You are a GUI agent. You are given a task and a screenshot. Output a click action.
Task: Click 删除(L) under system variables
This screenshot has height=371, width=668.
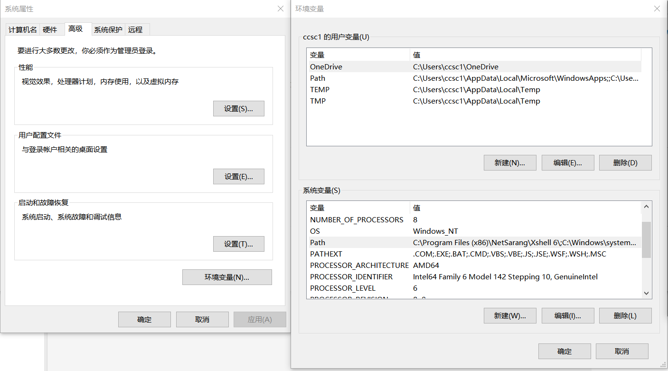[625, 315]
